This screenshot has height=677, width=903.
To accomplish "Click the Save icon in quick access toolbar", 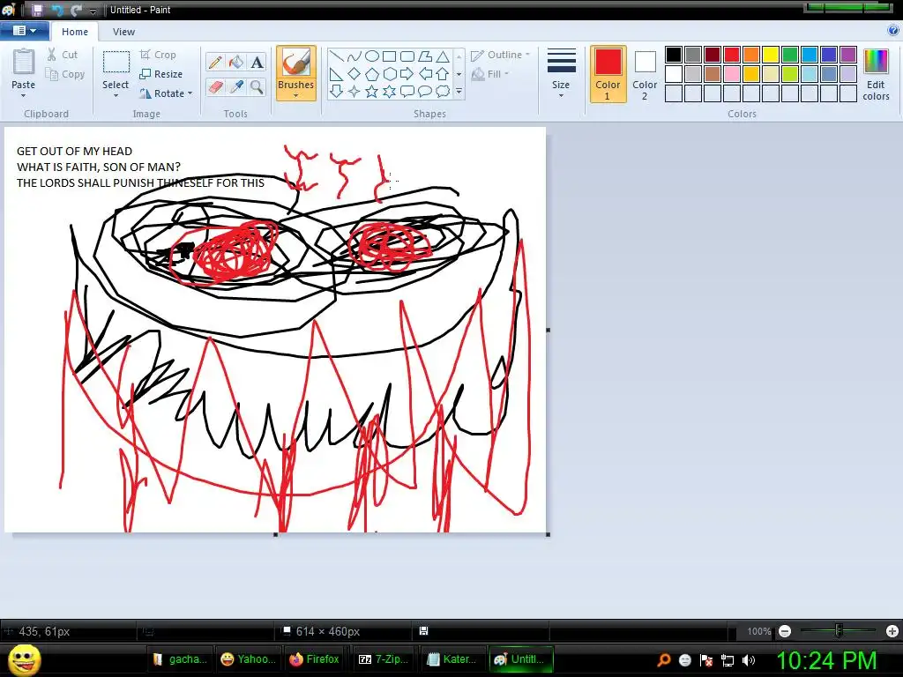I will point(37,10).
